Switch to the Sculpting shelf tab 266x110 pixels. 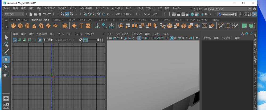click(59, 20)
